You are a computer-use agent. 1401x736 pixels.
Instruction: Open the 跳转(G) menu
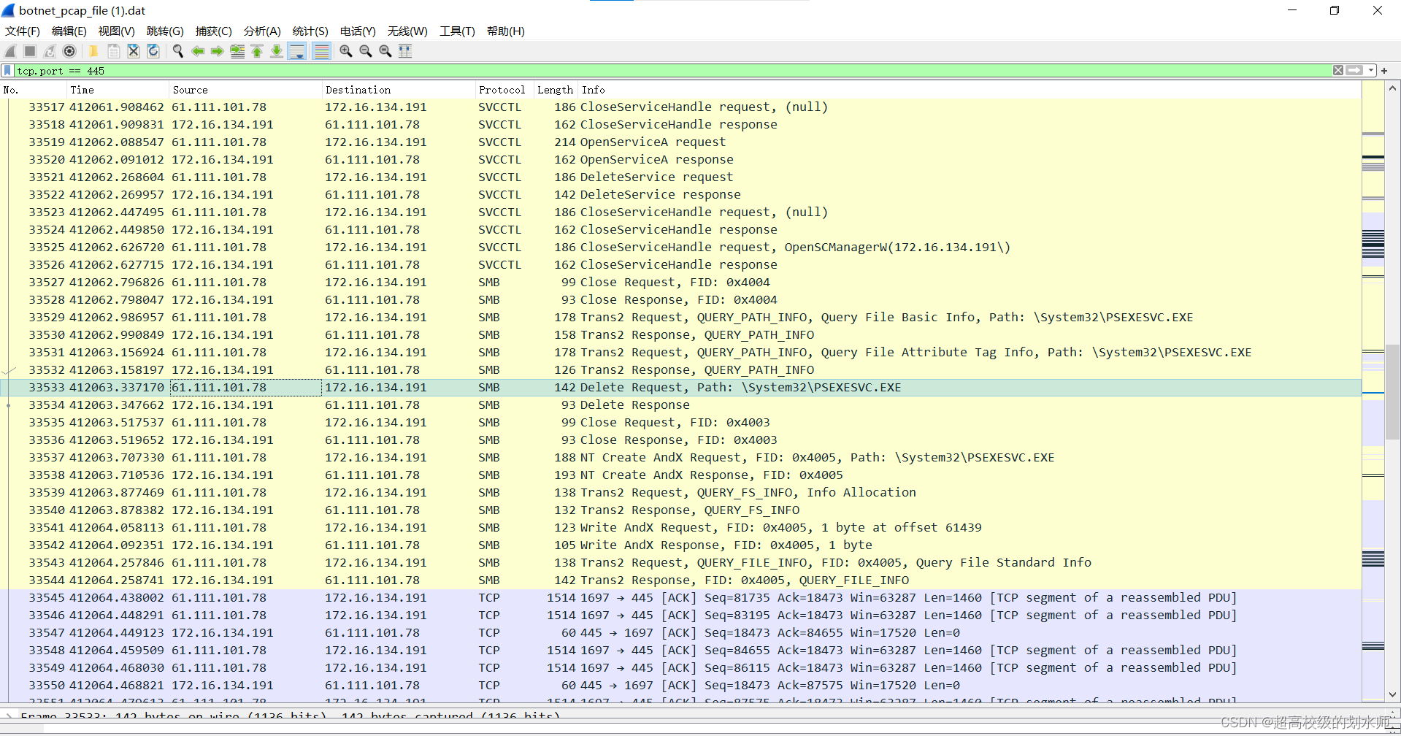[165, 31]
